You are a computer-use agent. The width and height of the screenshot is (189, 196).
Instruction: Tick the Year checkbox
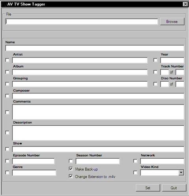pyautogui.click(x=155, y=60)
